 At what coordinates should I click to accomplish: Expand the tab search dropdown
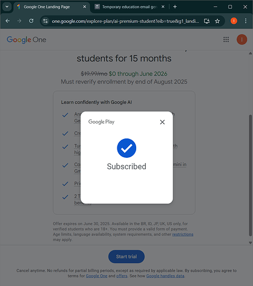pyautogui.click(x=7, y=7)
